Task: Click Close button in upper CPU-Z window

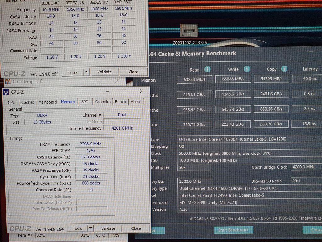Action: pos(133,72)
